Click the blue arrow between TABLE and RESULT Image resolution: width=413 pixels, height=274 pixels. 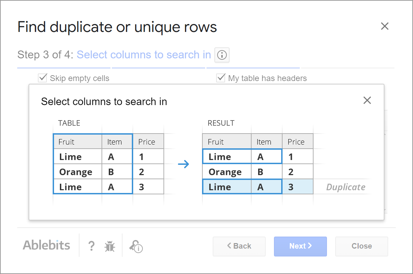[184, 164]
